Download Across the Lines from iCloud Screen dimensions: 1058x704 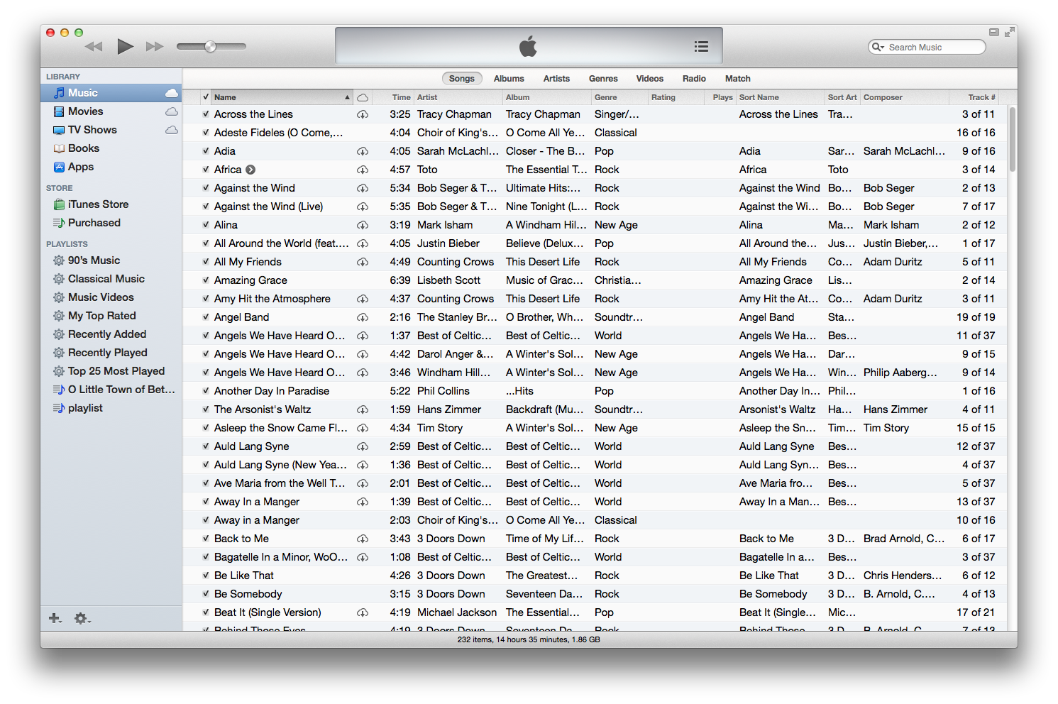pyautogui.click(x=363, y=114)
